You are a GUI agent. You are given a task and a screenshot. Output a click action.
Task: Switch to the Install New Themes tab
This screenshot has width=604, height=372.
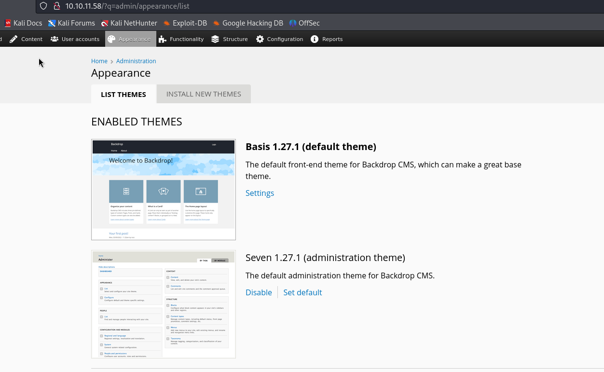[x=204, y=94]
